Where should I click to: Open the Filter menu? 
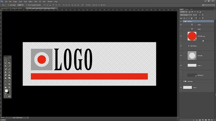(x=36, y=1)
